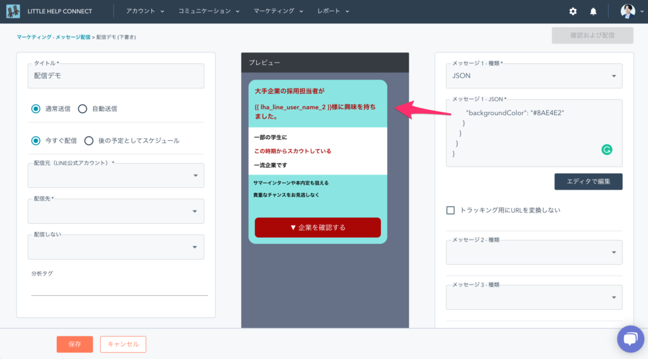648x359 pixels.
Task: Choose 後の予定としてスケジュール radio button
Action: click(89, 140)
